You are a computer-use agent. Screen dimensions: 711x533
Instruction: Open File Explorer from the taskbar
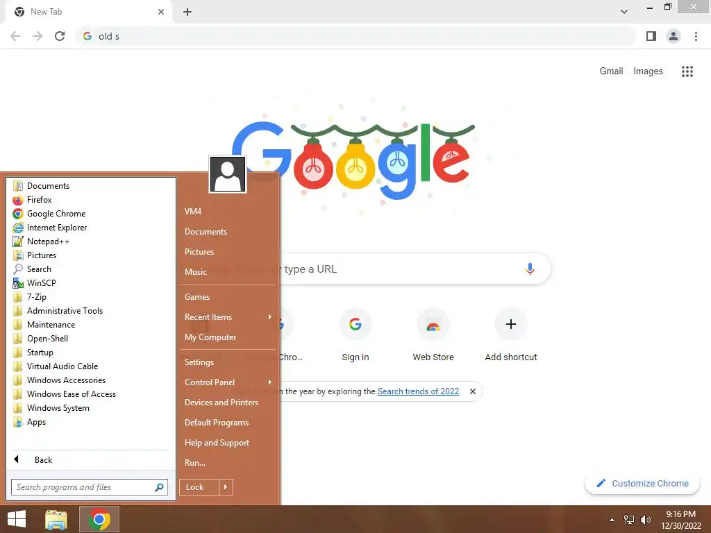pos(56,519)
